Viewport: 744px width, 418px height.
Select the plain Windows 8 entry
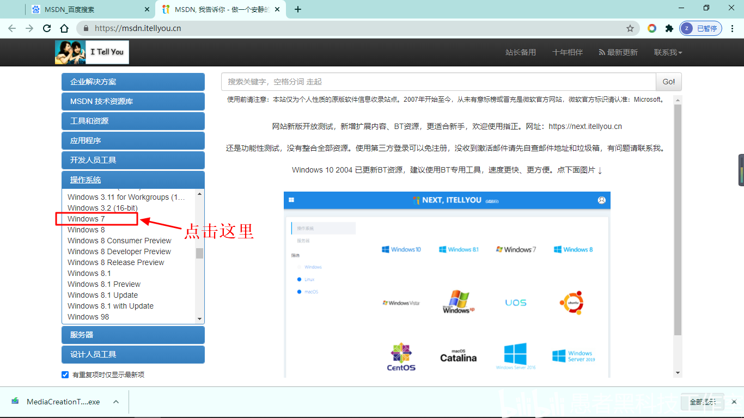(x=86, y=230)
